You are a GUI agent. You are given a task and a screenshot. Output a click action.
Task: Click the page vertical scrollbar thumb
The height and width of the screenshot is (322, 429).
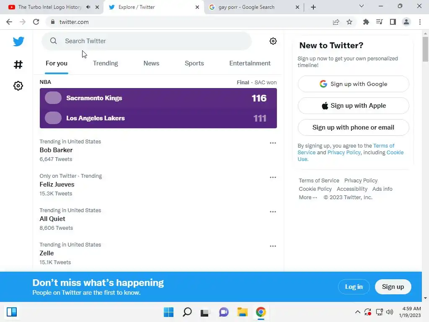coord(425,49)
